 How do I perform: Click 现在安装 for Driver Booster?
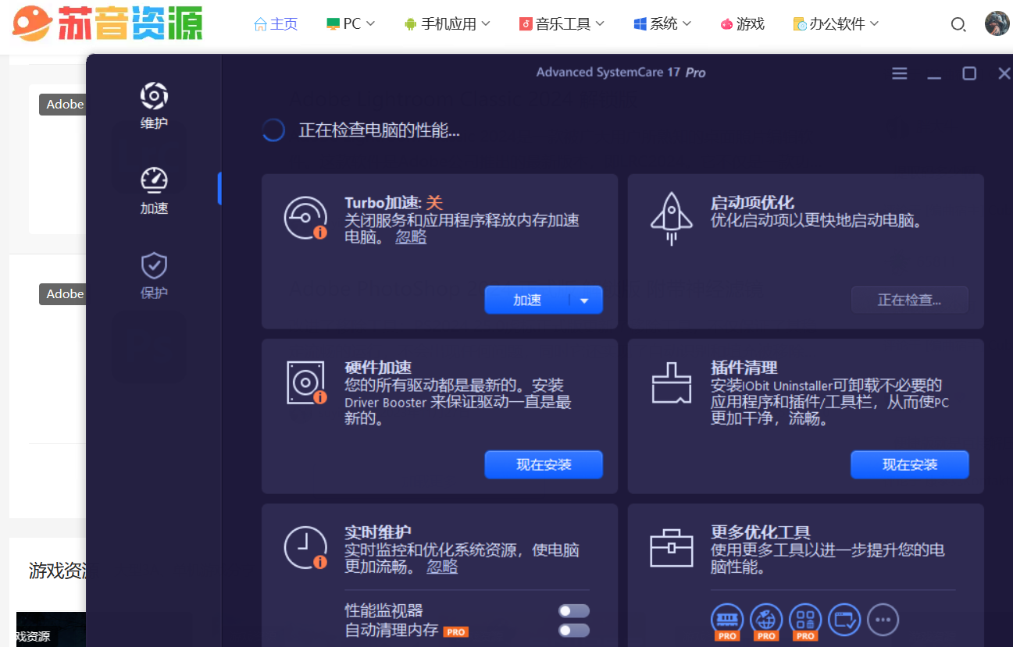pyautogui.click(x=544, y=464)
